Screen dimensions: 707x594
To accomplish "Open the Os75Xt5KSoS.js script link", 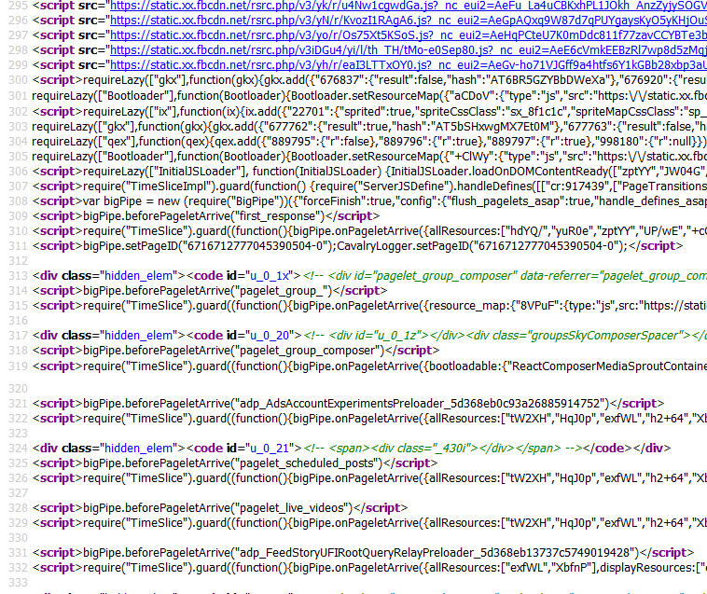I will (x=408, y=35).
